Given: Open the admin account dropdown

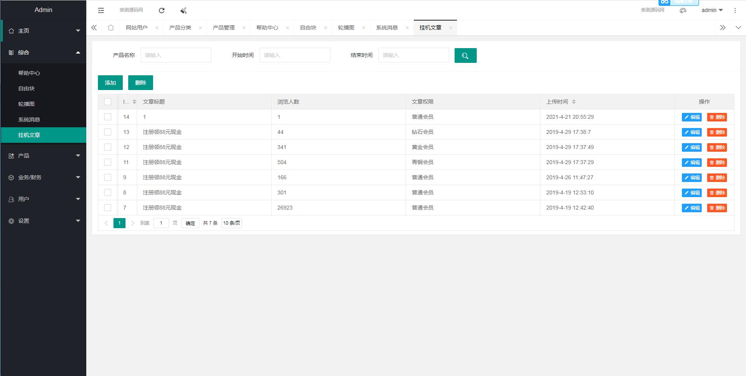Looking at the screenshot, I should [x=711, y=10].
